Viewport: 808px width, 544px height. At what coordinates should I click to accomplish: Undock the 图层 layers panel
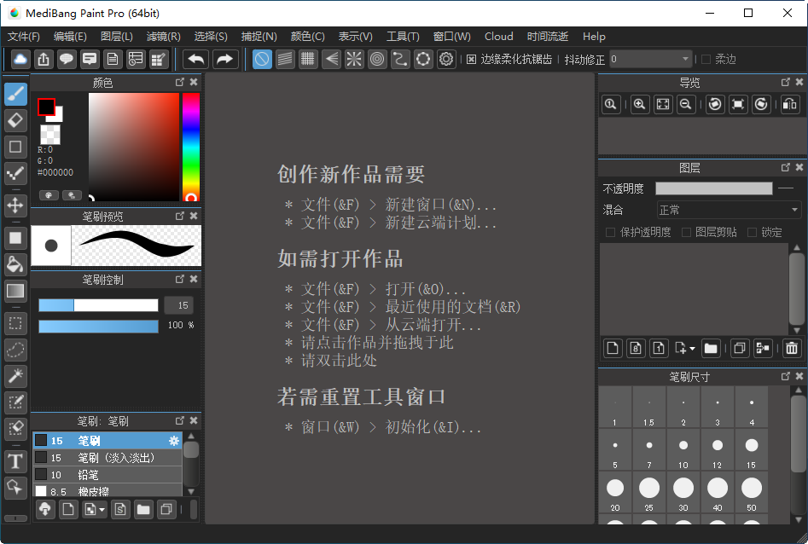coord(785,167)
